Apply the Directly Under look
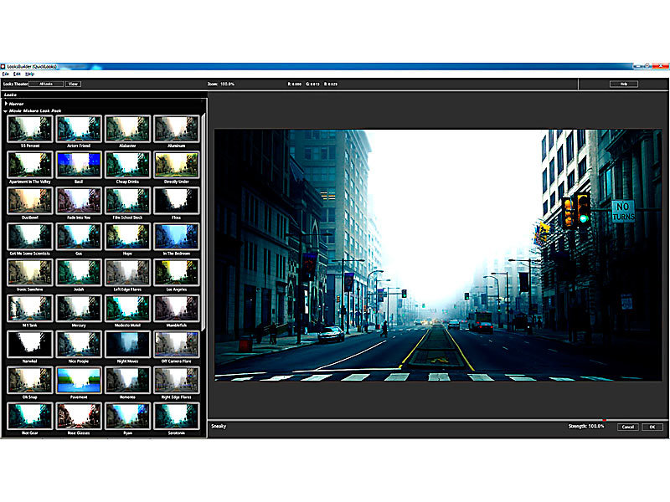 point(176,165)
